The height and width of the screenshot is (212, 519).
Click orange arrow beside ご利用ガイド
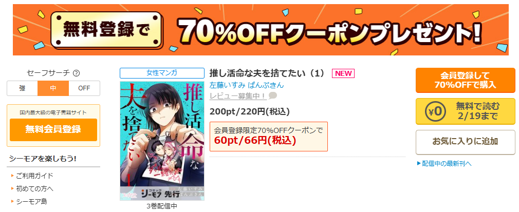click(12, 176)
